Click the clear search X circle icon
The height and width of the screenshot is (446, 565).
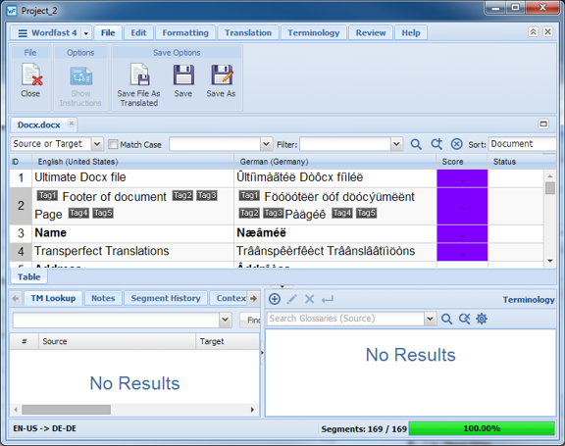tap(456, 144)
